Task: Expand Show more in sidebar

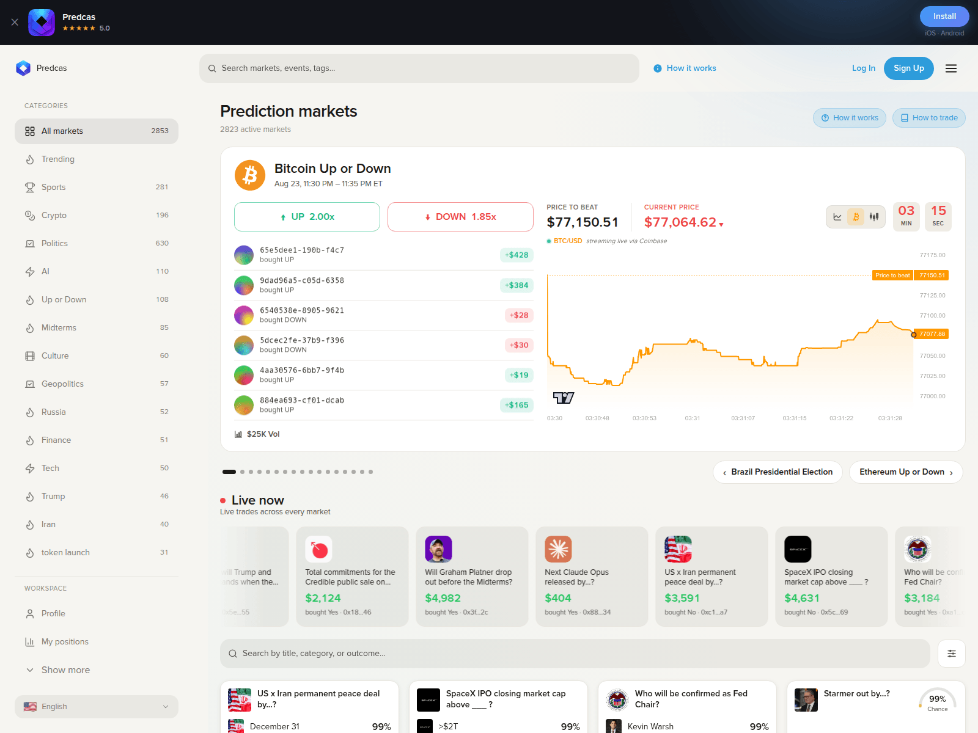Action: pyautogui.click(x=97, y=670)
